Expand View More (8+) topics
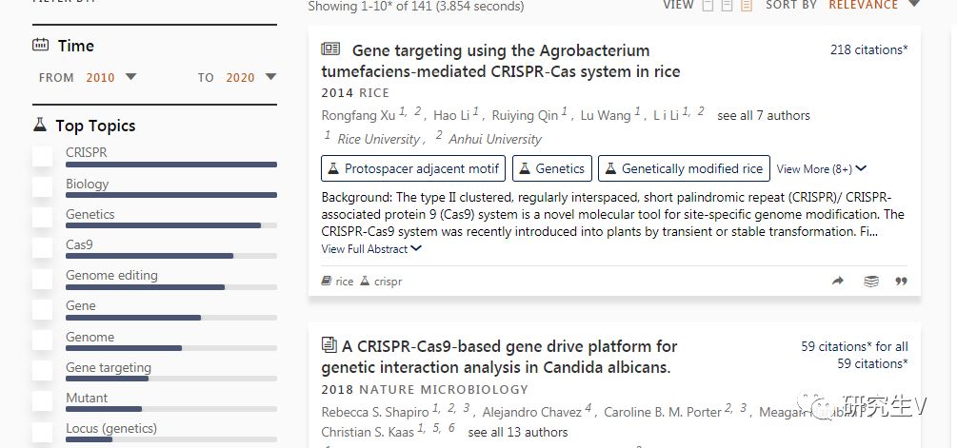The width and height of the screenshot is (957, 448). pos(822,169)
